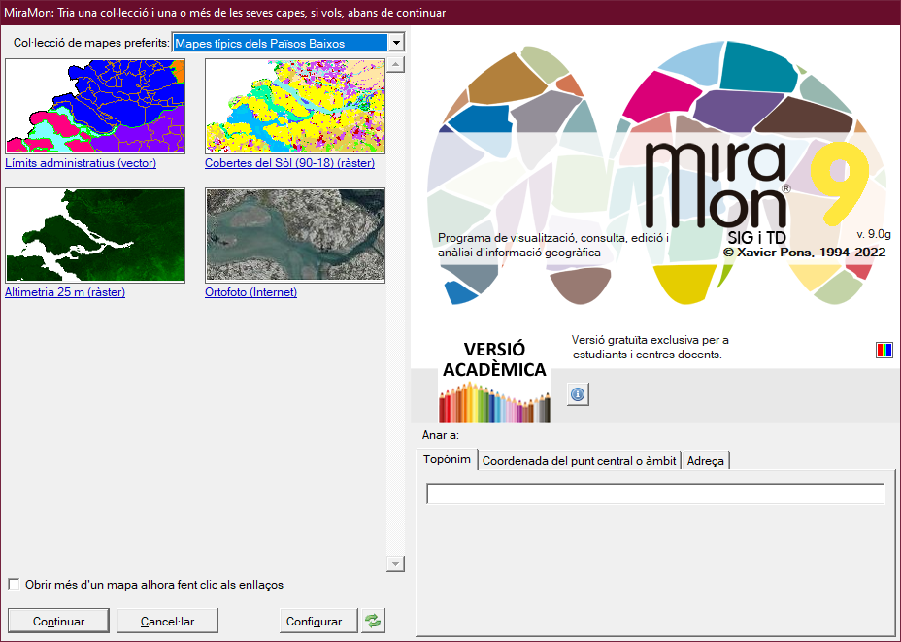The width and height of the screenshot is (901, 642).
Task: Open the map collection dropdown arrow
Action: 396,43
